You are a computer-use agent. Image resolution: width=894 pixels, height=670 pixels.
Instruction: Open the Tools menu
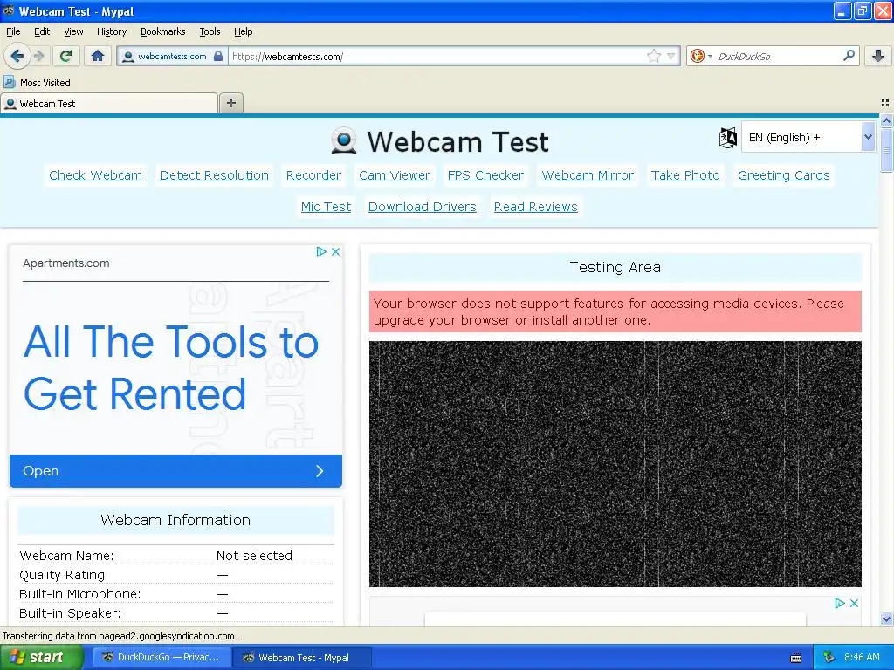coord(210,31)
